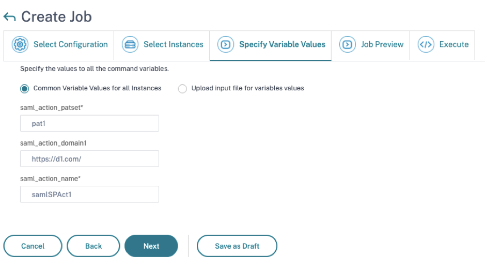Screen dimensions: 485x272
Task: Open the Specify Variable Values tab
Action: (270, 45)
